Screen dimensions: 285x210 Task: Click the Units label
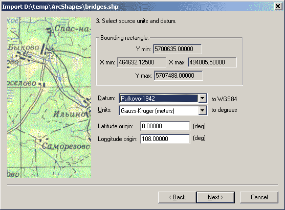coord(104,110)
